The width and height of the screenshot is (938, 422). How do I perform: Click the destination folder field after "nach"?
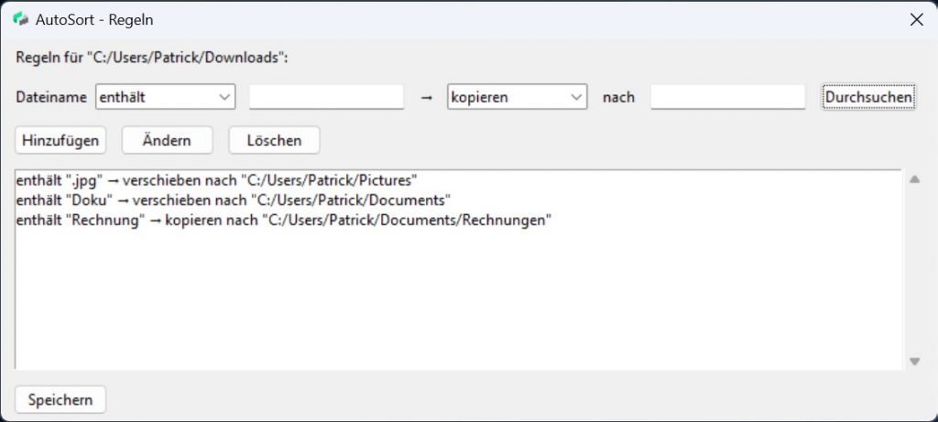pyautogui.click(x=727, y=97)
